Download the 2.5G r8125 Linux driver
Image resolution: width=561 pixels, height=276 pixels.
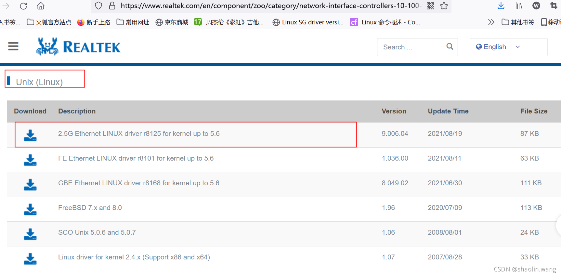click(30, 135)
